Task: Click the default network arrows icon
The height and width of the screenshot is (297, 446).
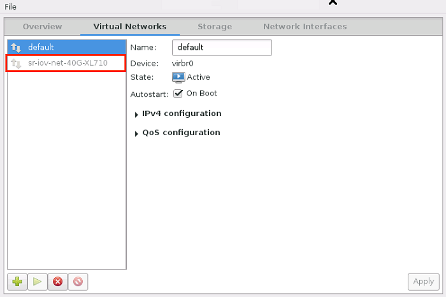Action: point(17,47)
